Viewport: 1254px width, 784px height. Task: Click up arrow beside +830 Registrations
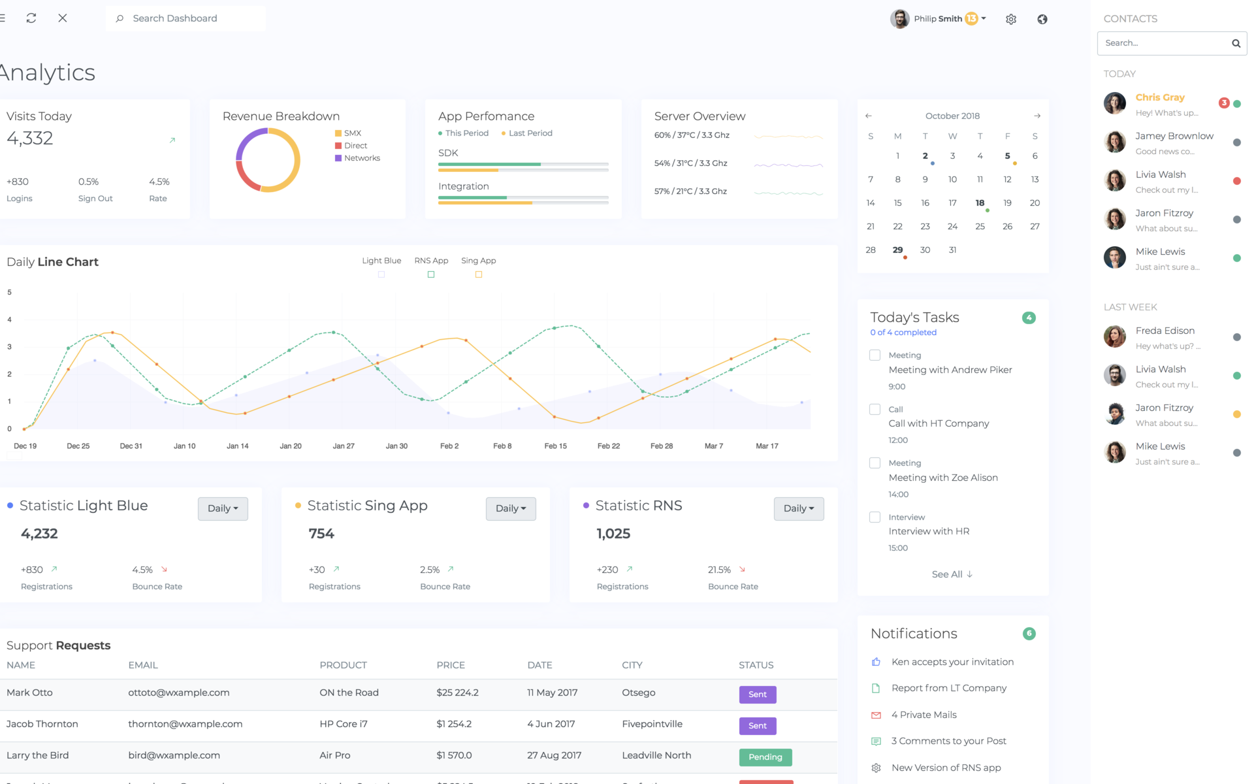pyautogui.click(x=54, y=569)
